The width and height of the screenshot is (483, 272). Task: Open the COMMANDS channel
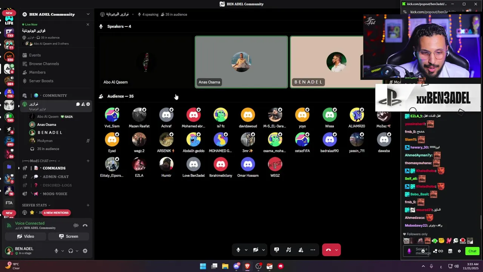(x=55, y=168)
